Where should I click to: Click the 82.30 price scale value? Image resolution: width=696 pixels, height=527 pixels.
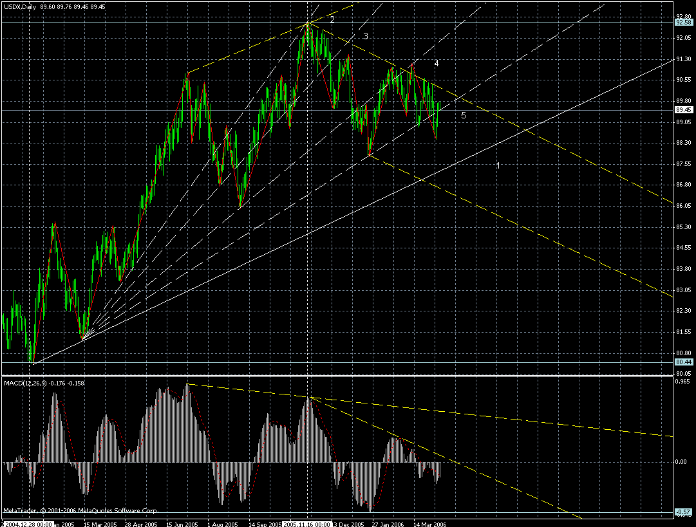(x=684, y=311)
